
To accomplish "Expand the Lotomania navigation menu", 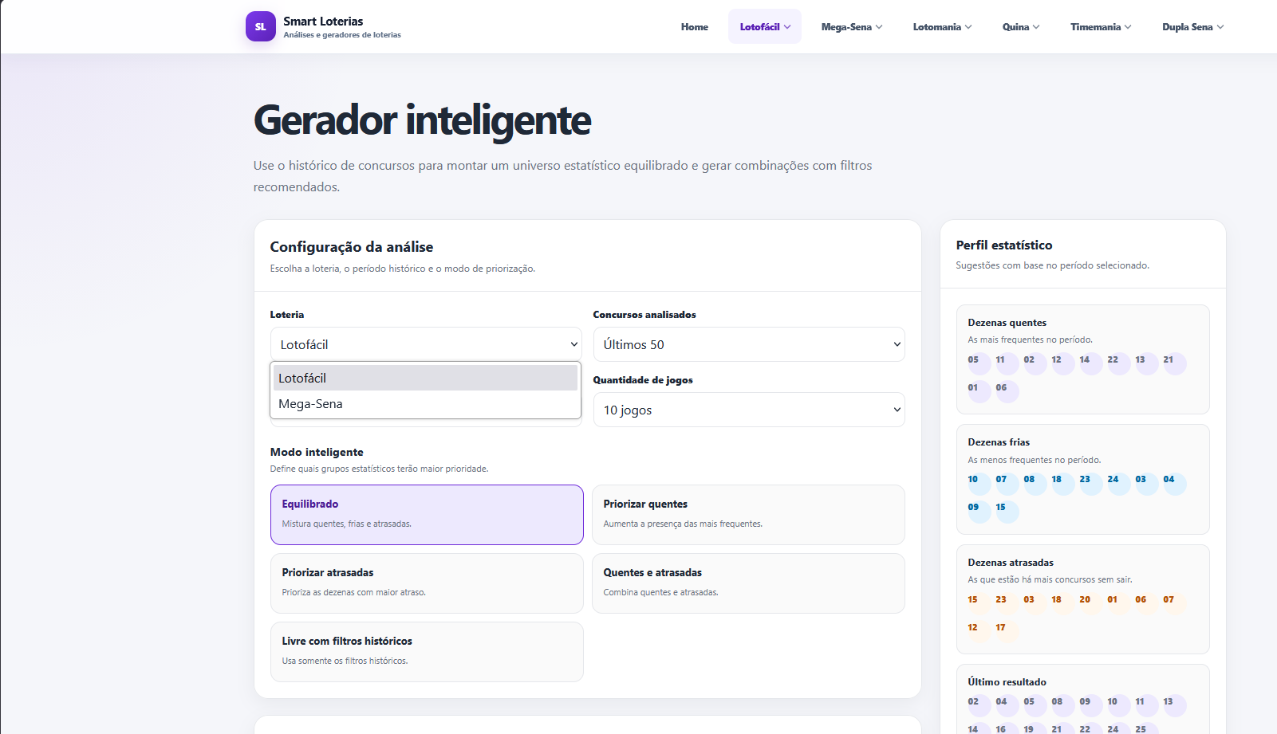I will [942, 27].
